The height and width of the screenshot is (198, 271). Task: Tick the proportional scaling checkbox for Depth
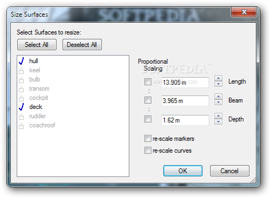148,119
